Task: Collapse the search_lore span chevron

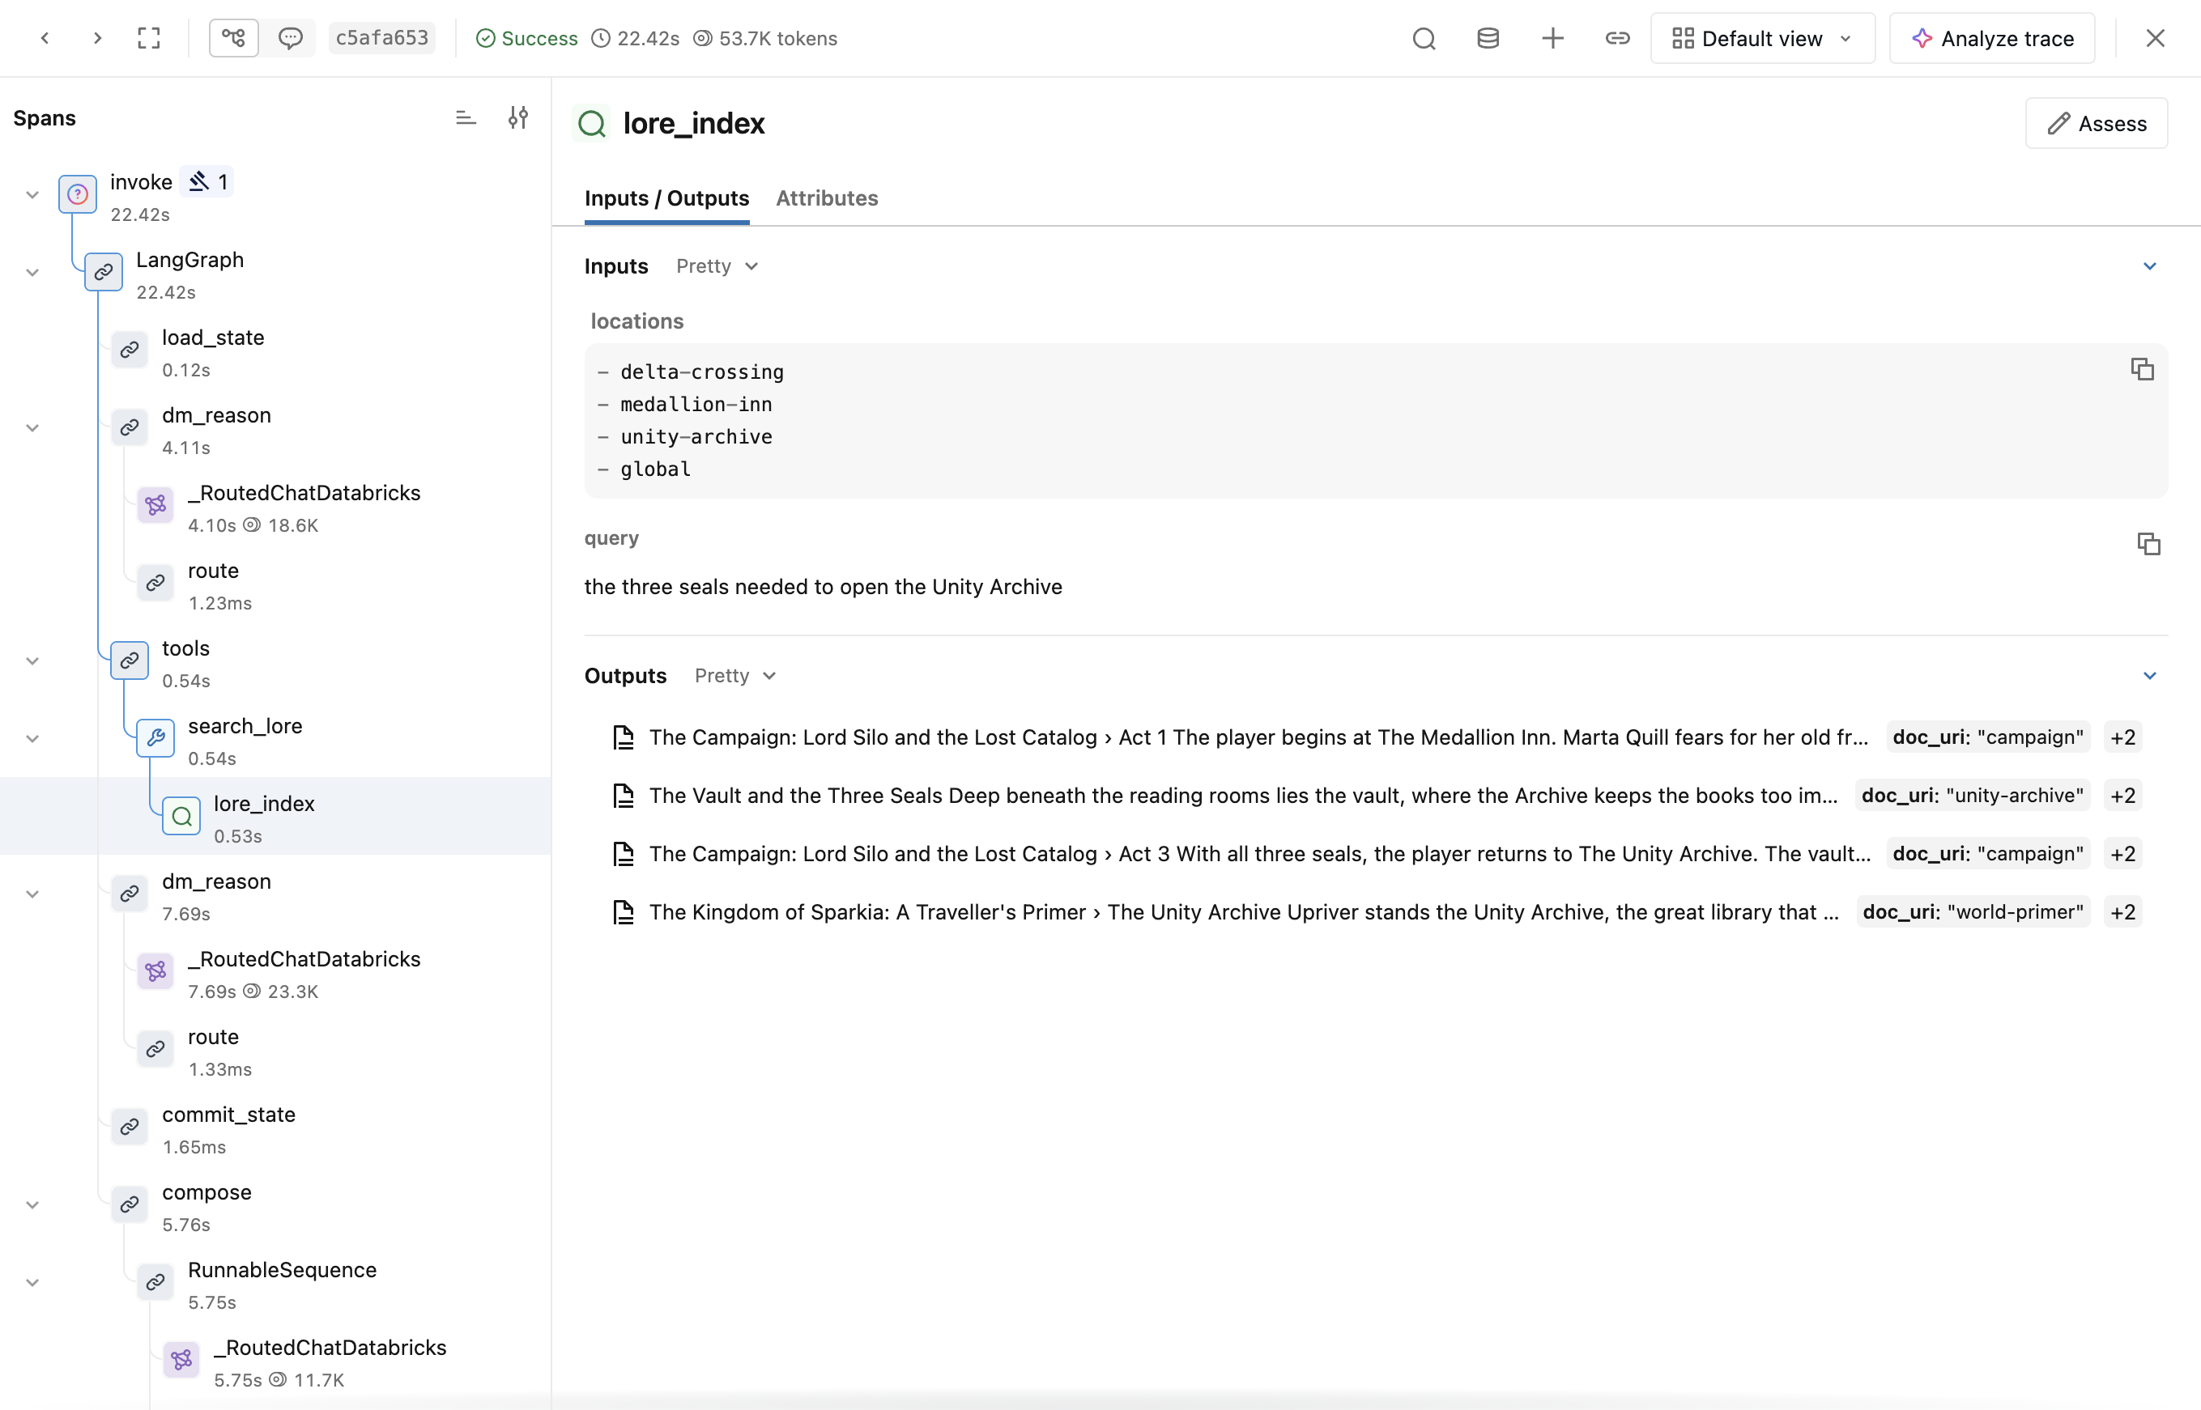Action: tap(32, 739)
